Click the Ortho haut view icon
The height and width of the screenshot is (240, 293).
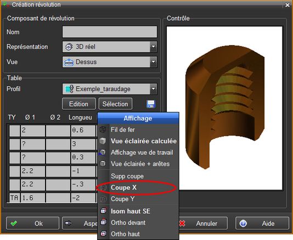point(104,234)
